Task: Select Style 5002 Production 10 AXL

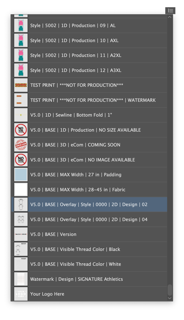Action: pyautogui.click(x=74, y=41)
